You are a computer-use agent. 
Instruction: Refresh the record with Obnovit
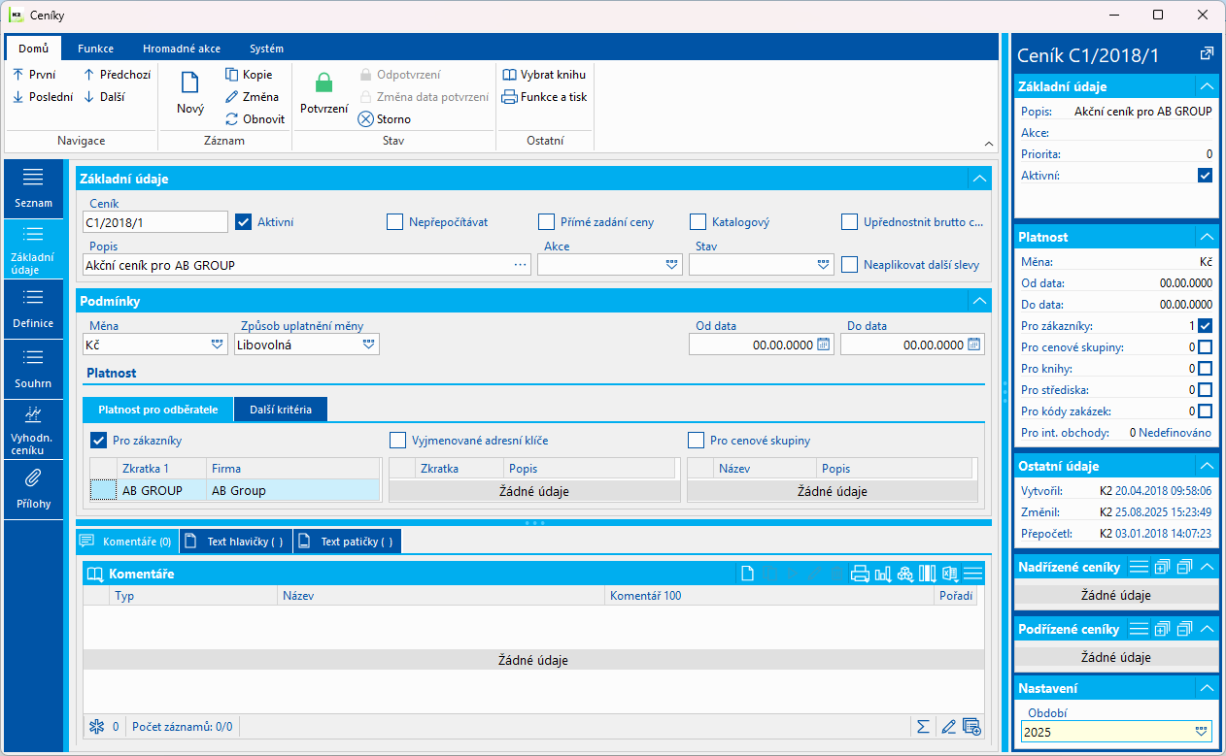pos(255,118)
